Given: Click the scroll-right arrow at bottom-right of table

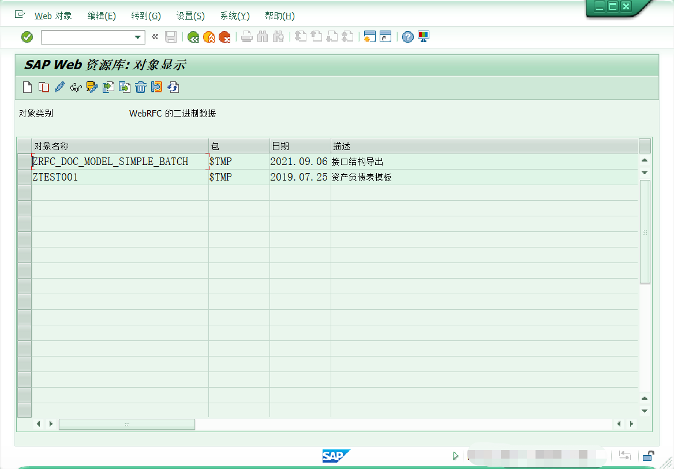Looking at the screenshot, I should pos(631,424).
